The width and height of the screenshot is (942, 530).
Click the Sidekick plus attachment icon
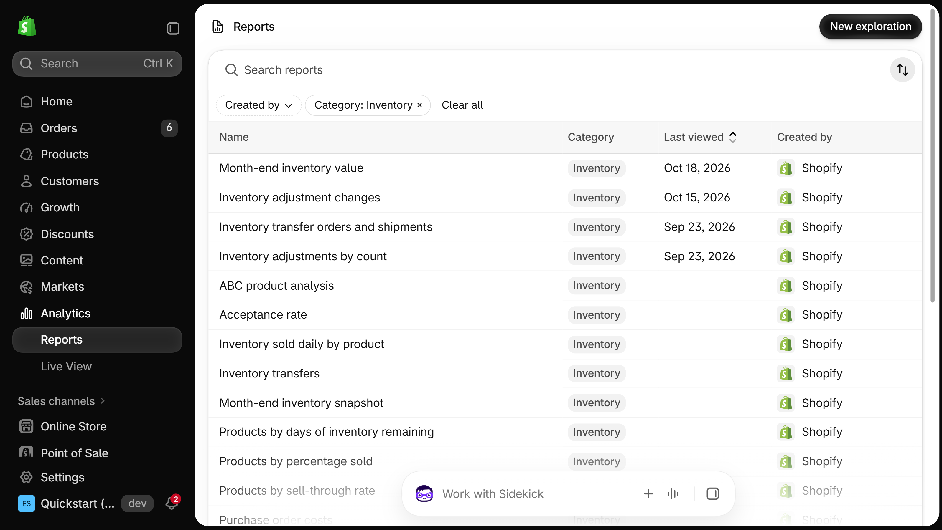648,494
